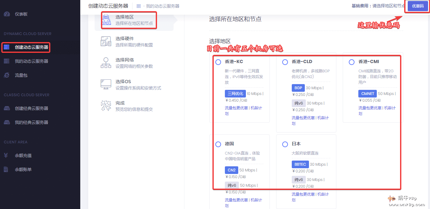The height and width of the screenshot is (209, 430).
Task: Click the yen icon for 余额充值
Action: (x=6, y=155)
